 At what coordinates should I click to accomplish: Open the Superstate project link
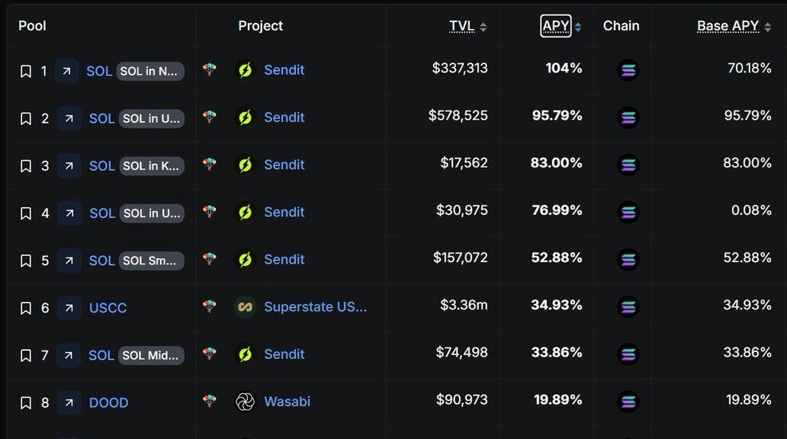(x=315, y=306)
